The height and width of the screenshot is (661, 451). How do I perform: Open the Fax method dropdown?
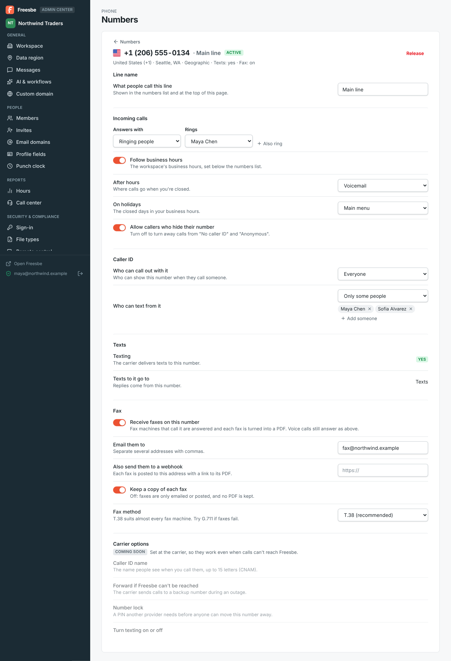[383, 515]
